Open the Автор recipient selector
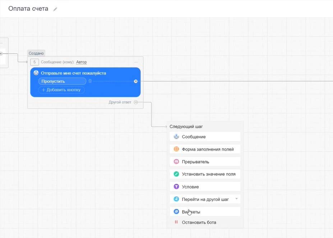Image resolution: width=333 pixels, height=238 pixels. (x=82, y=62)
